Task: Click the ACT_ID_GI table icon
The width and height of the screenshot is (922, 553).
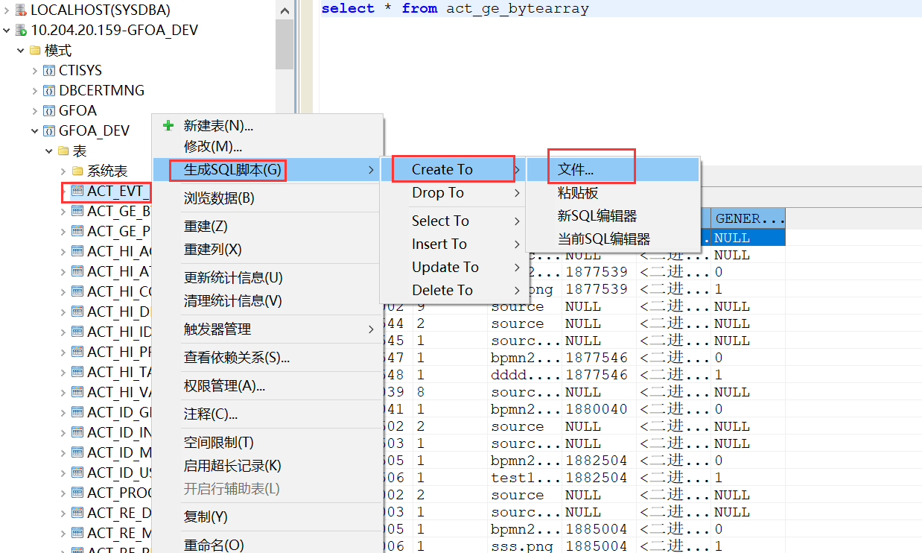Action: [77, 413]
